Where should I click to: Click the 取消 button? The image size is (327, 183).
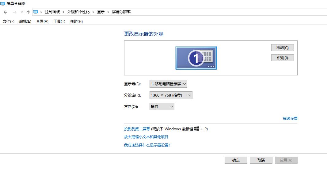click(x=261, y=160)
